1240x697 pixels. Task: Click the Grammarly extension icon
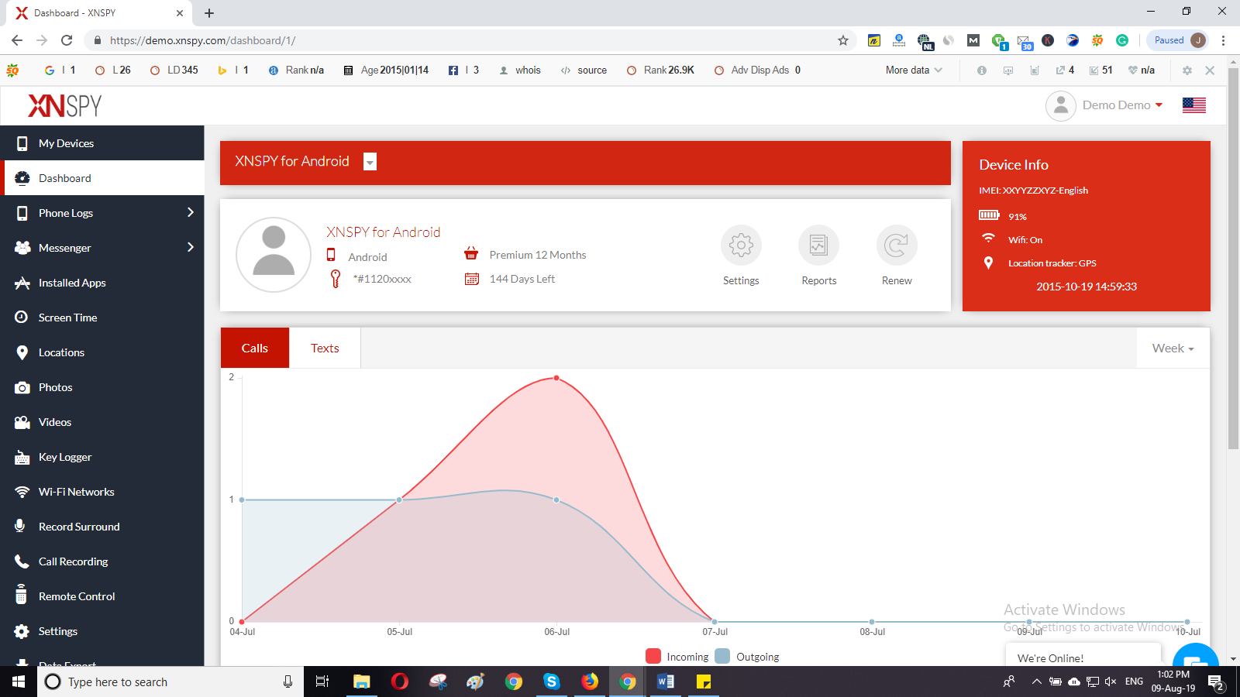point(1122,40)
